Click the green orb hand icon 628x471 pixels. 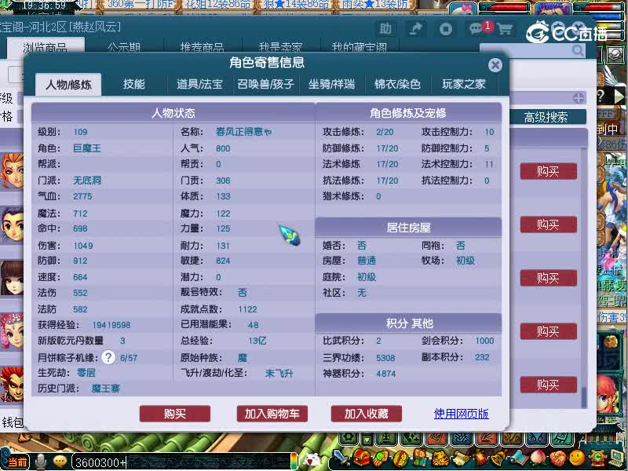[x=381, y=458]
